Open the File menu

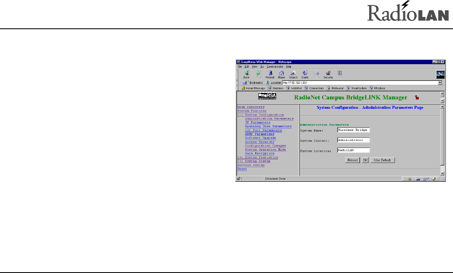(x=239, y=67)
